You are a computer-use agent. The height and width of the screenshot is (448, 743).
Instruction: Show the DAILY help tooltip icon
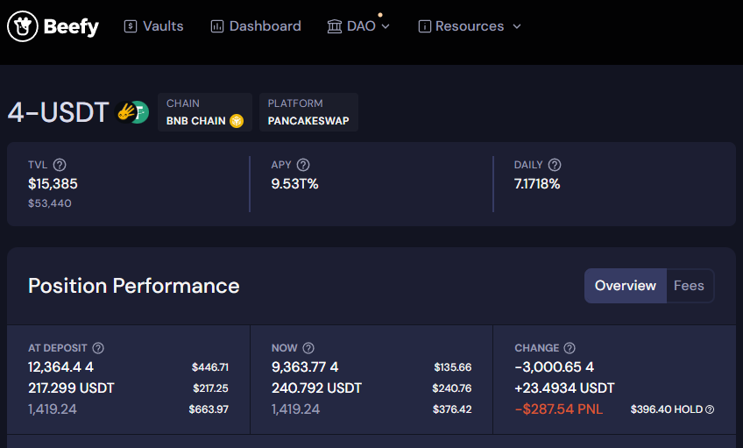coord(555,165)
